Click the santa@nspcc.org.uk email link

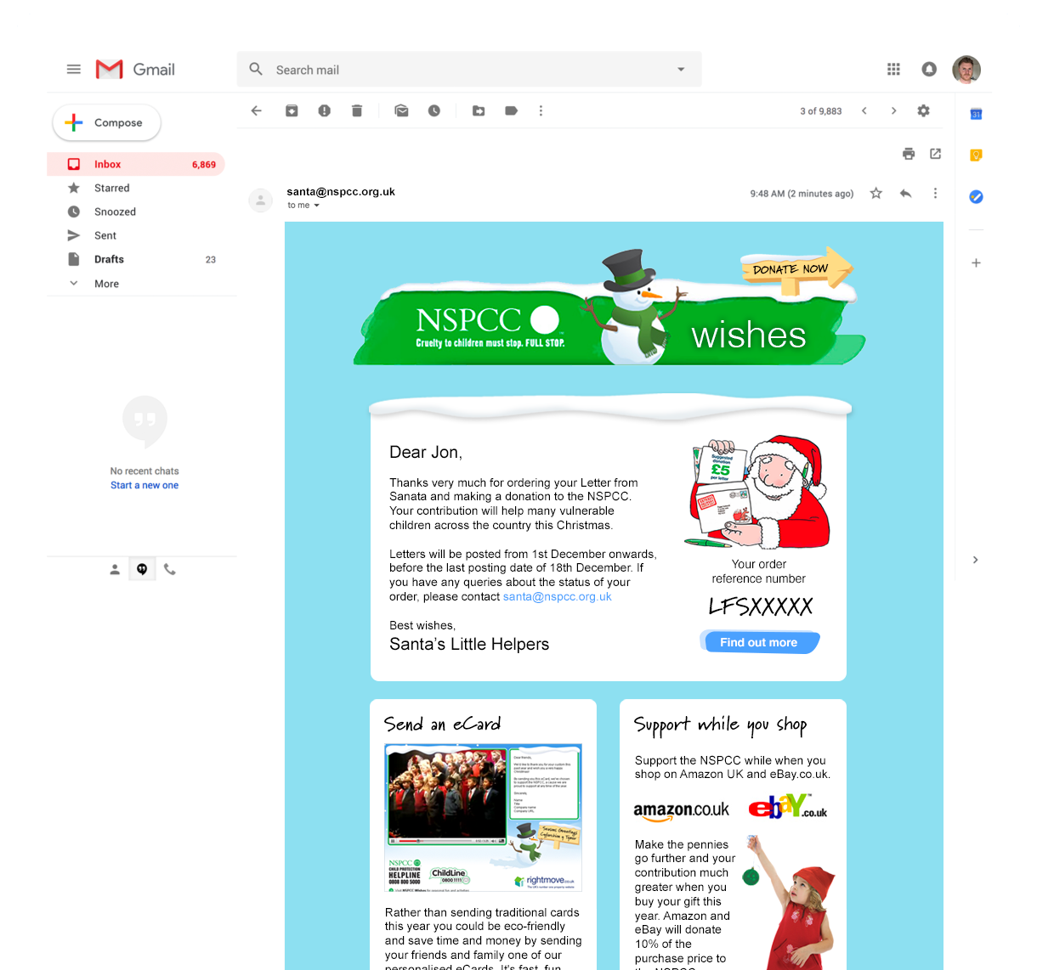(557, 596)
